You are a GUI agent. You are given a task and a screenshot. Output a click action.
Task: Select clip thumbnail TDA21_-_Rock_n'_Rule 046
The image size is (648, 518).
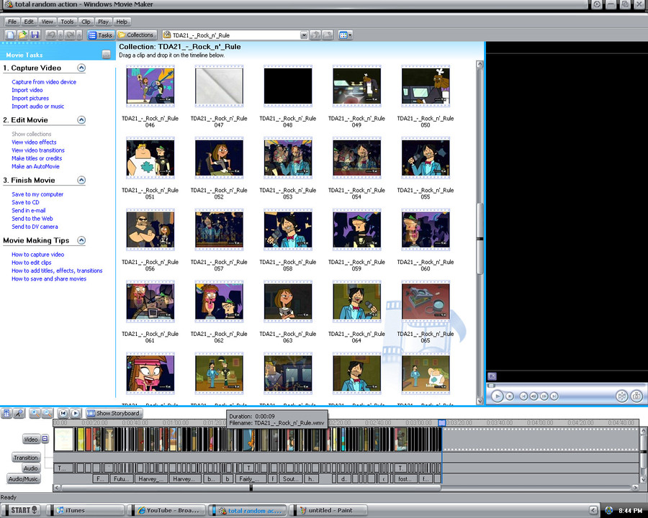point(150,86)
